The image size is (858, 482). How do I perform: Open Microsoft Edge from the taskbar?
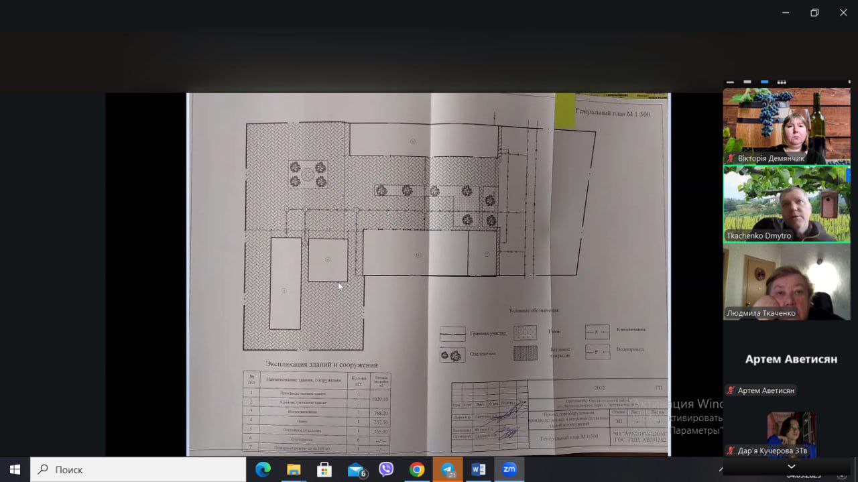click(263, 469)
